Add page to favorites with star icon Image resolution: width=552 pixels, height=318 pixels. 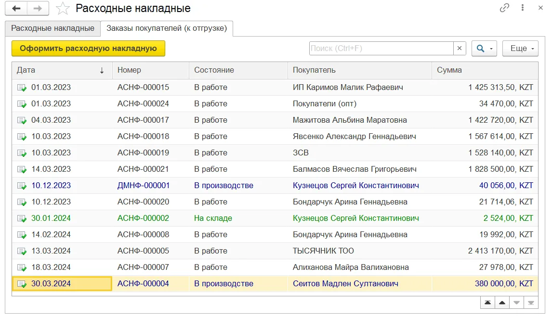63,9
